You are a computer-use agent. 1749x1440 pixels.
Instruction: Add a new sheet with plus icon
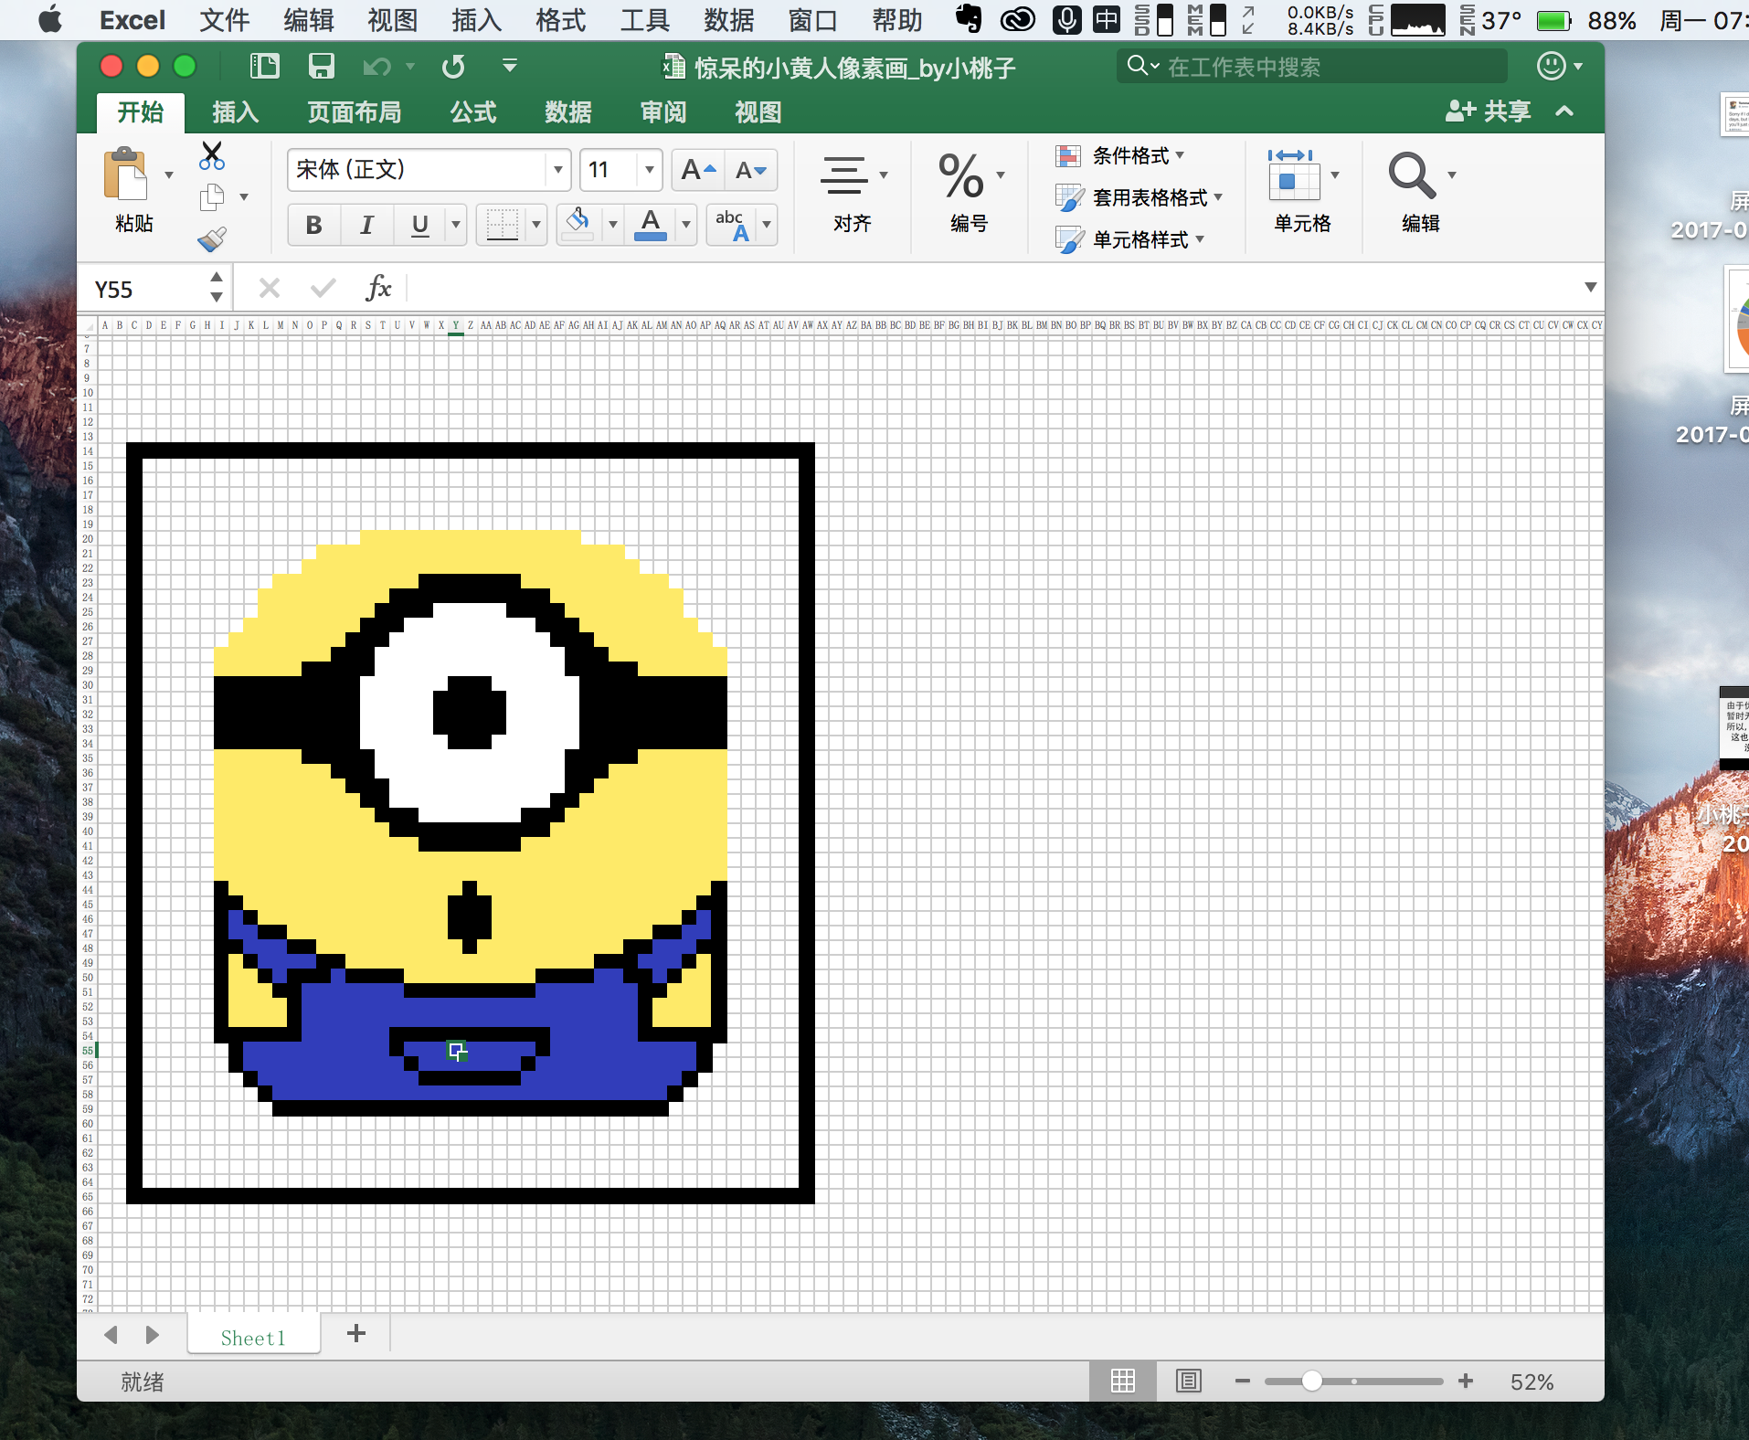tap(356, 1333)
